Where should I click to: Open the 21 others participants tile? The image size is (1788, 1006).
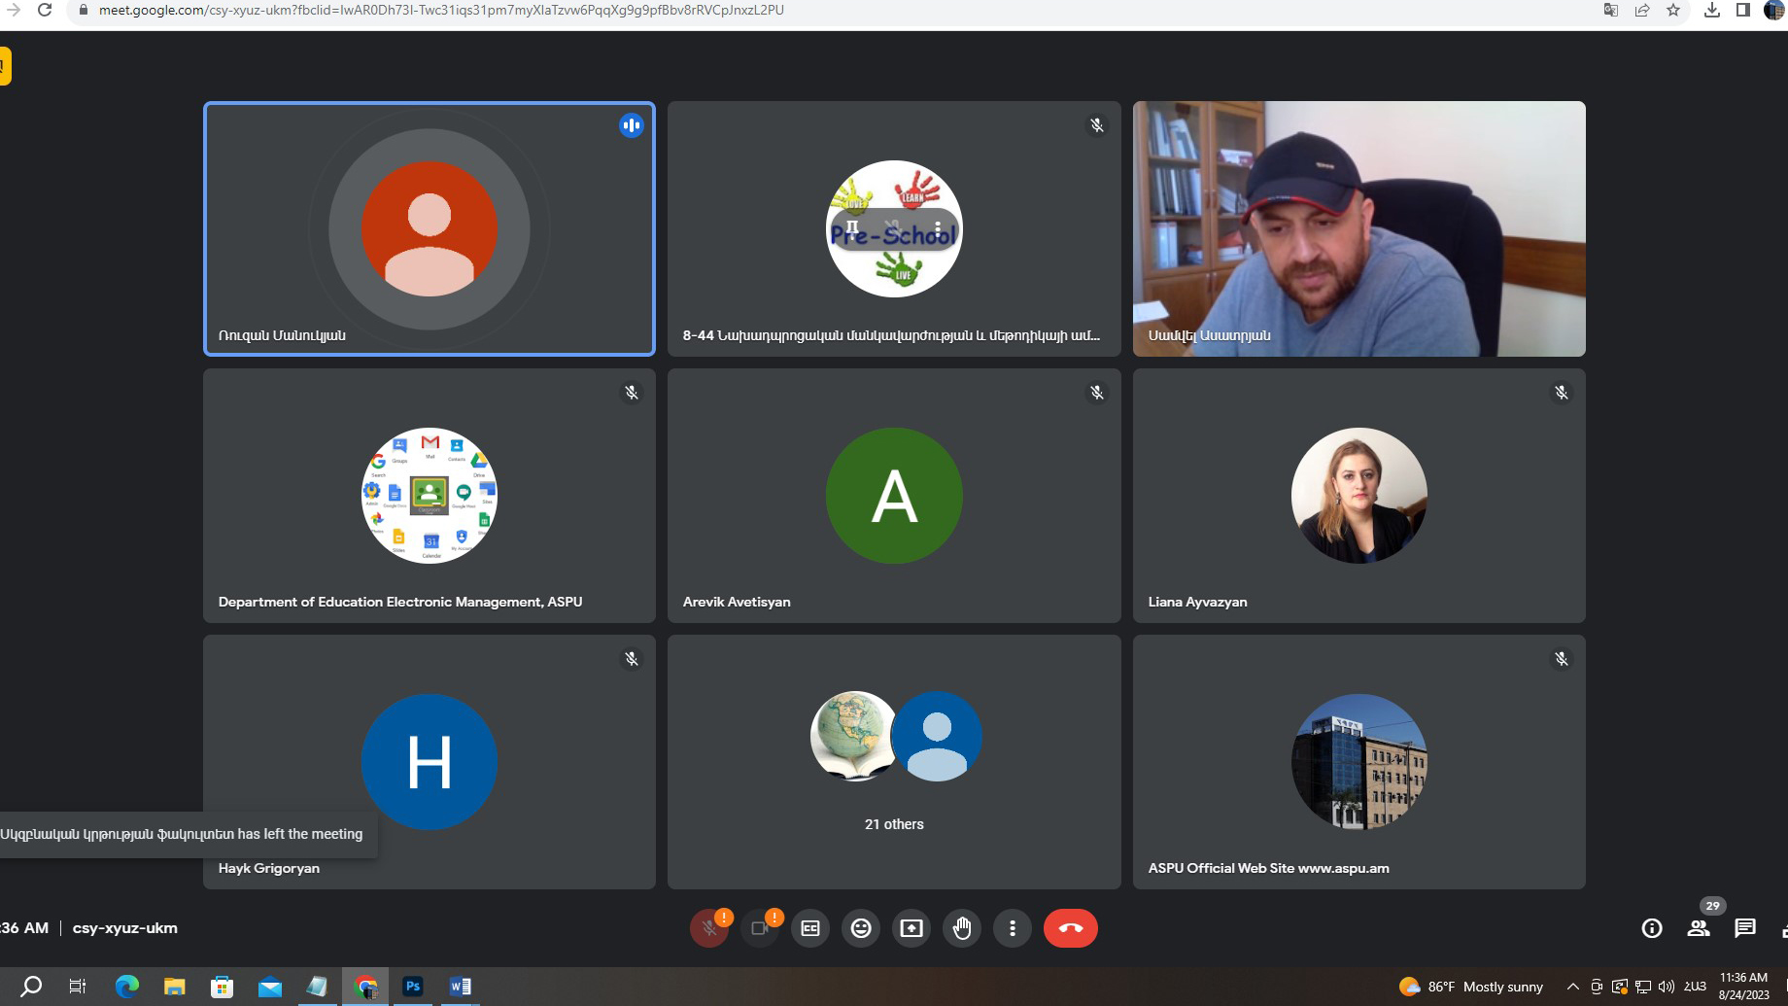point(894,761)
